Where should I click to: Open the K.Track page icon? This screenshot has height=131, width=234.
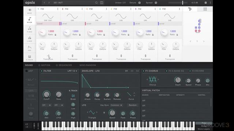[30, 57]
